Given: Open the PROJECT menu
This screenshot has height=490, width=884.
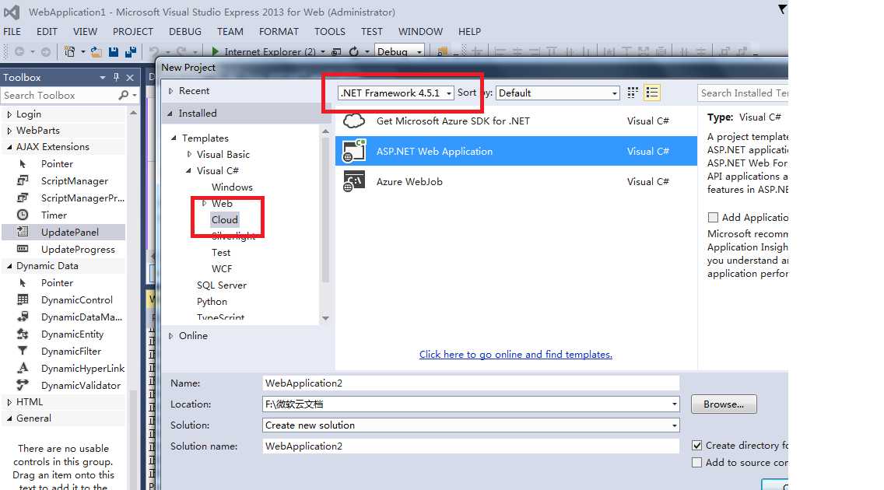Looking at the screenshot, I should tap(133, 32).
